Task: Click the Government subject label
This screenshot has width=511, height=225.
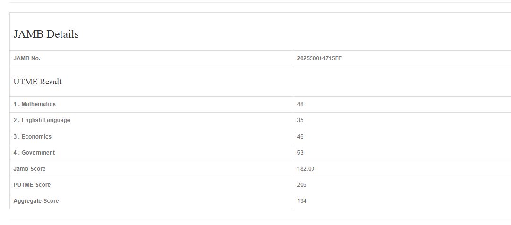Action: [x=34, y=153]
